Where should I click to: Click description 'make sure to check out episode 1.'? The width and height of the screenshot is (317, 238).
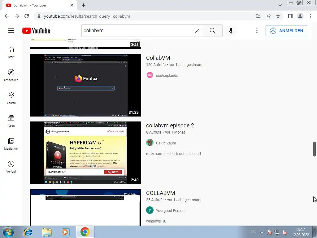coord(174,154)
